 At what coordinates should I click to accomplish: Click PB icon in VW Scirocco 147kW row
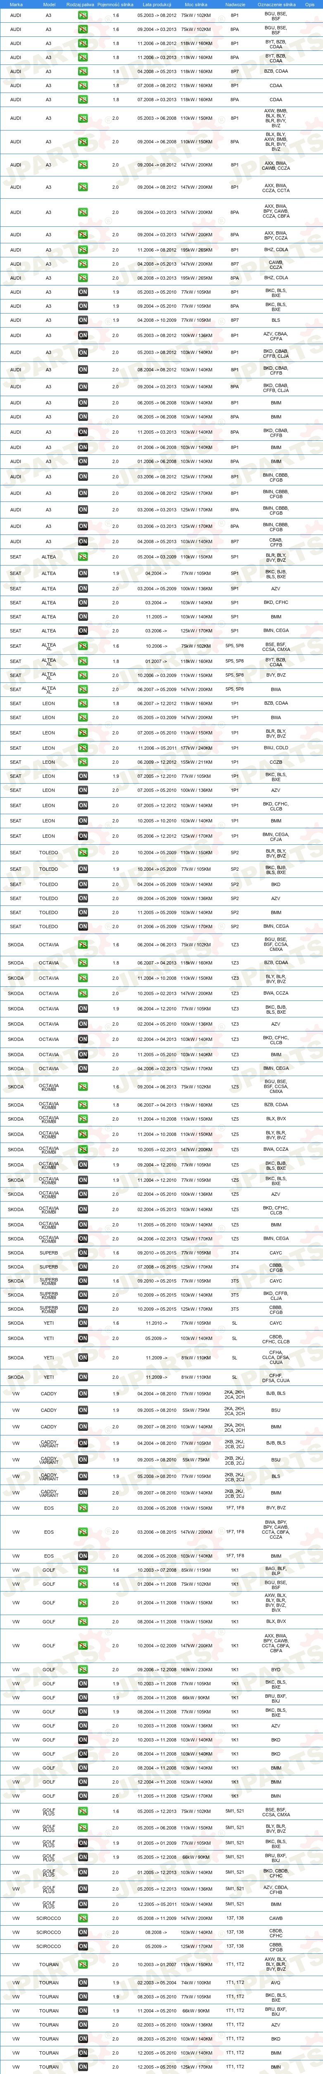82,1918
